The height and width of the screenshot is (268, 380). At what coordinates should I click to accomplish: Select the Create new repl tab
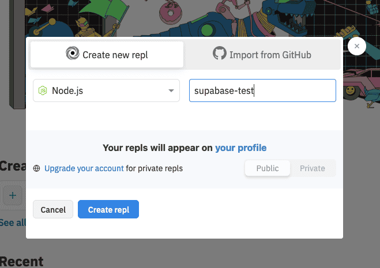[107, 55]
